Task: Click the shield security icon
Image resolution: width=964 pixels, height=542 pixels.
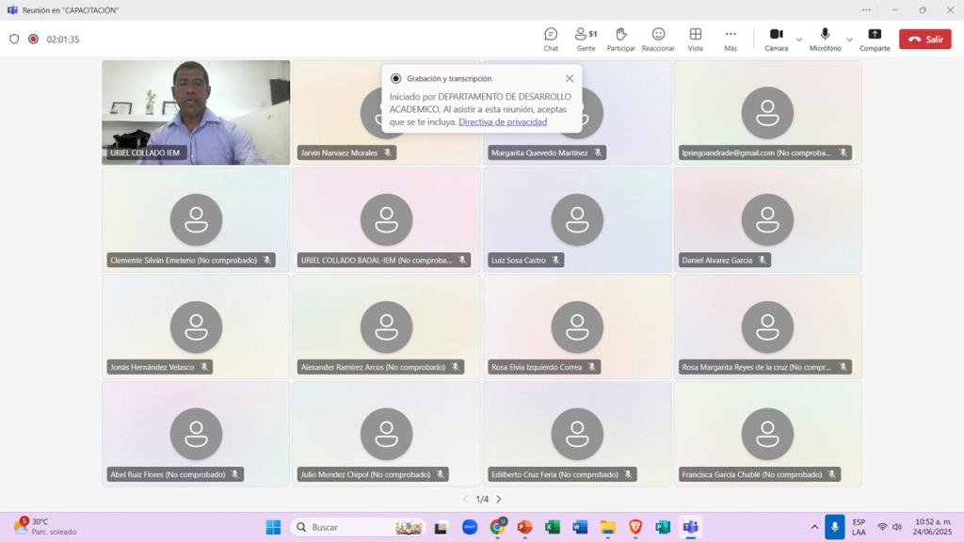Action: click(x=14, y=40)
